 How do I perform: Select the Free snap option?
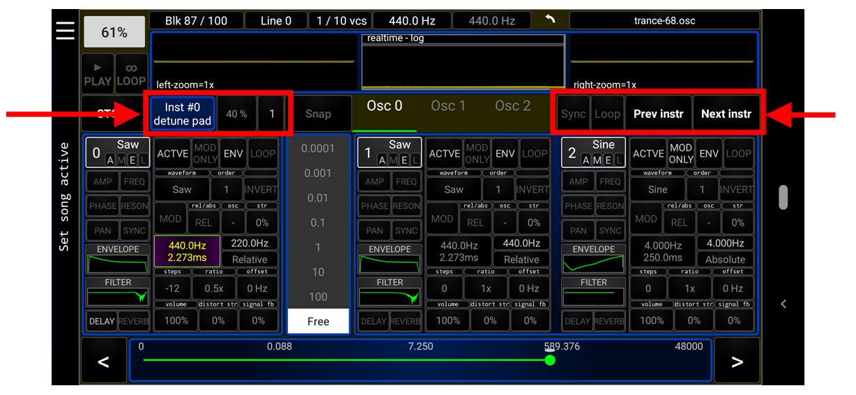click(318, 322)
